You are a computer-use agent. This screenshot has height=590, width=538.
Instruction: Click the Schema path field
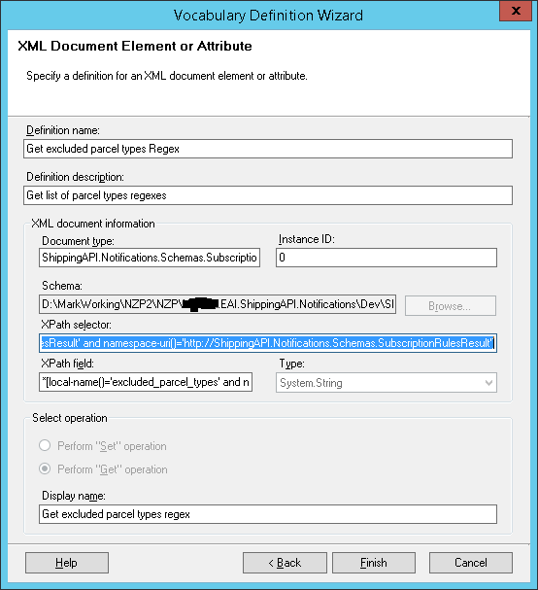coord(218,304)
